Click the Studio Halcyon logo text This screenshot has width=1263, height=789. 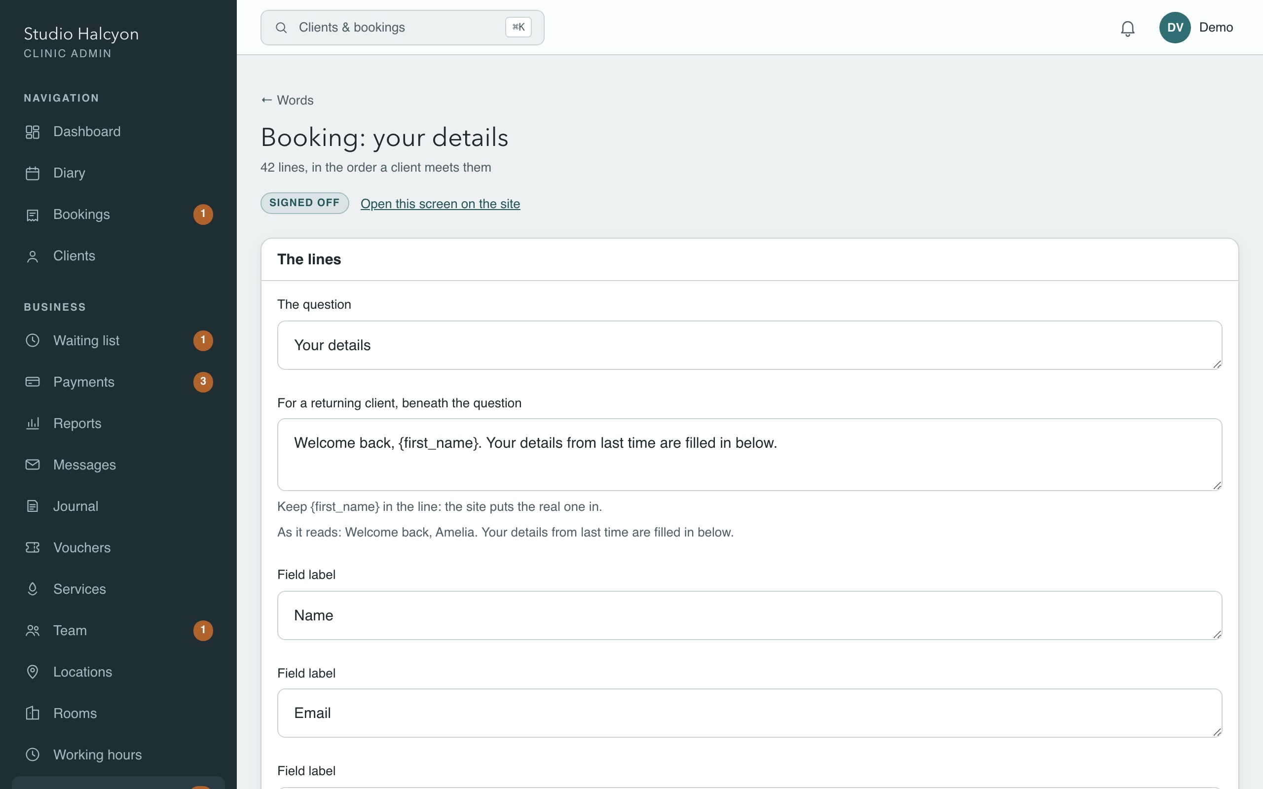pos(81,34)
